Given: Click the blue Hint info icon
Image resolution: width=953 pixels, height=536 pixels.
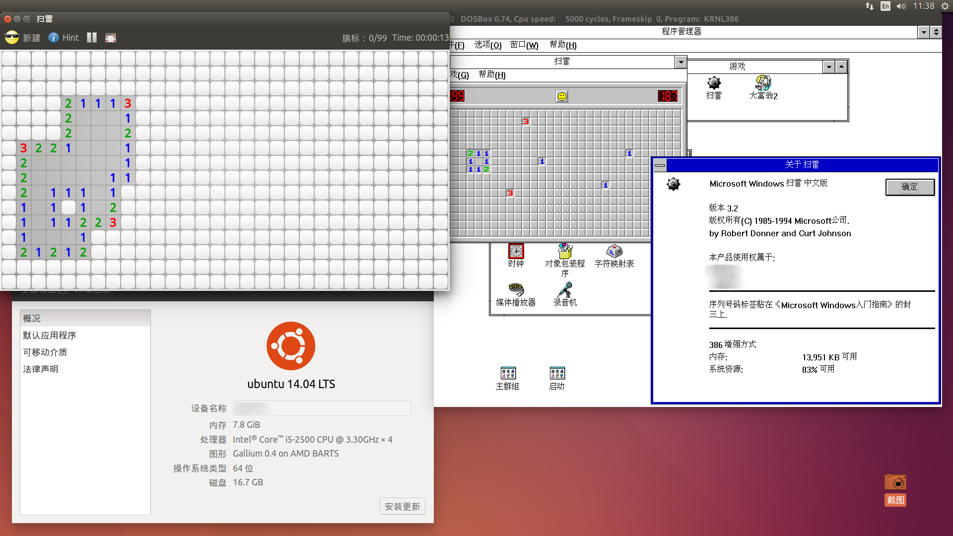Looking at the screenshot, I should (53, 38).
